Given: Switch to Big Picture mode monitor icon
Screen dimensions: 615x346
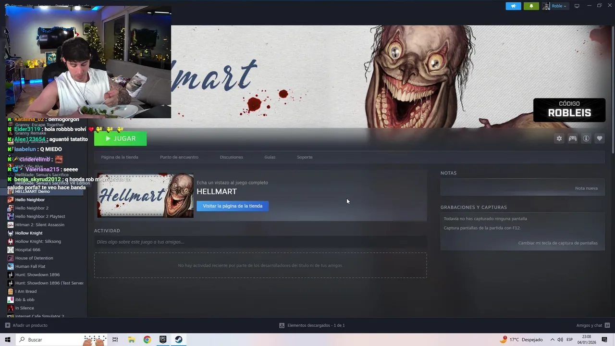Looking at the screenshot, I should click(577, 6).
